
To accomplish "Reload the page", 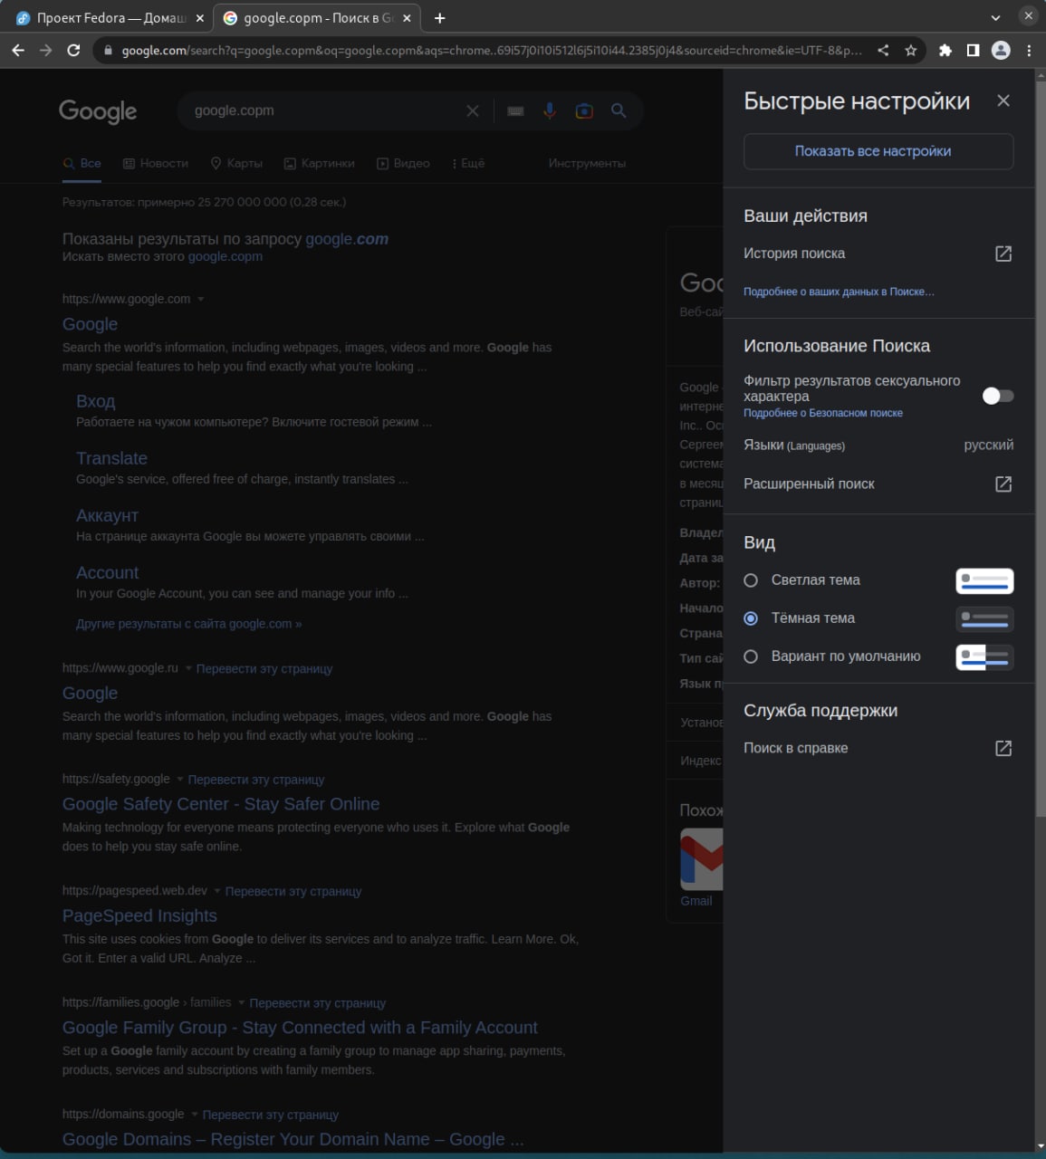I will pos(73,51).
